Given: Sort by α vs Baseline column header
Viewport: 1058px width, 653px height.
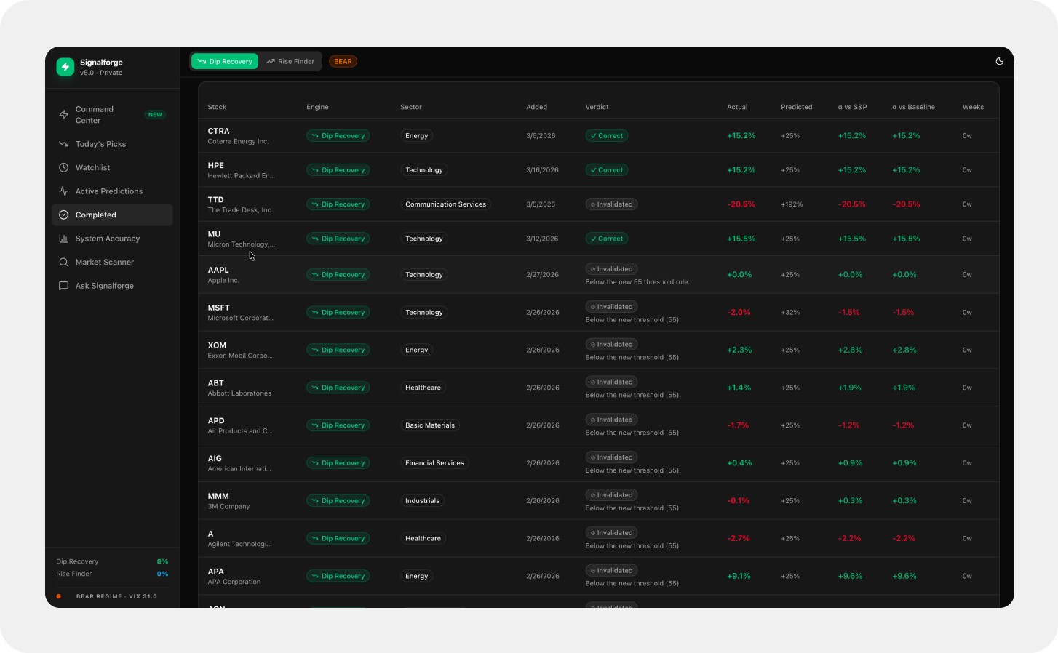Looking at the screenshot, I should 913,107.
